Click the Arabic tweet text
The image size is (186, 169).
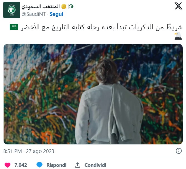pyautogui.click(x=101, y=27)
